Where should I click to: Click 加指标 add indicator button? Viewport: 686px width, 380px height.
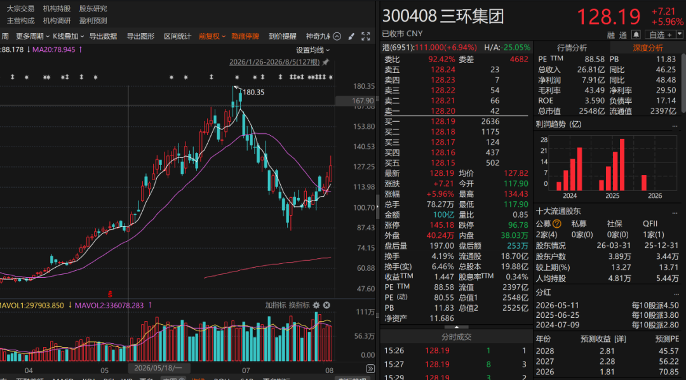click(x=275, y=305)
